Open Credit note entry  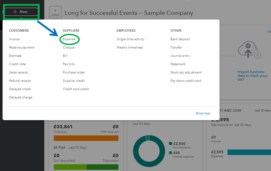coord(17,64)
